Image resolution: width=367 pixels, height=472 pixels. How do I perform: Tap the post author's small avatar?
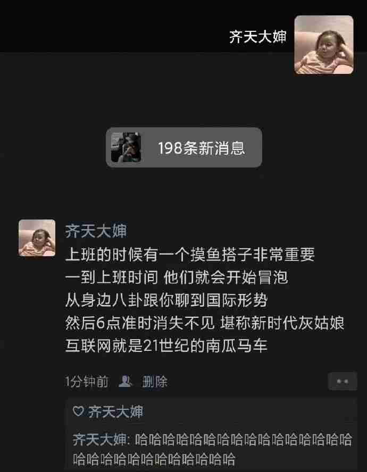pyautogui.click(x=37, y=238)
